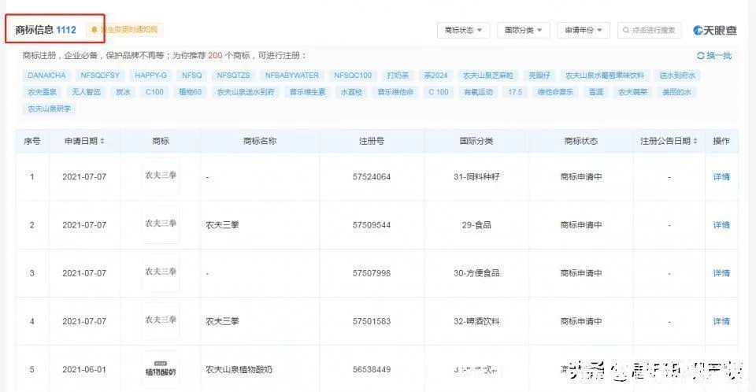Select the C100 tag without a space
Viewport: 756px width, 392px height.
(155, 92)
